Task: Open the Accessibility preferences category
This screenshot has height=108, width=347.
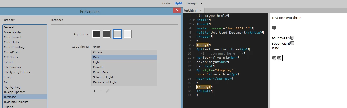Action: tap(25, 32)
